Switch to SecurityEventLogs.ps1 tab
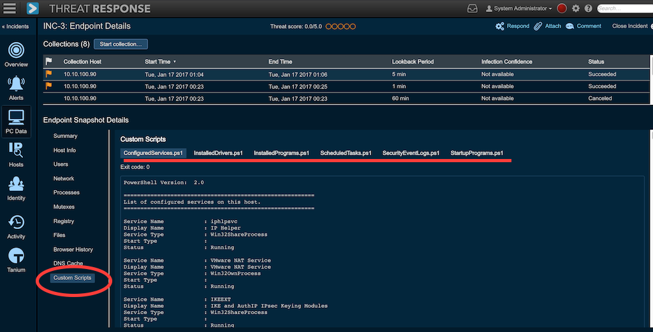 point(411,153)
